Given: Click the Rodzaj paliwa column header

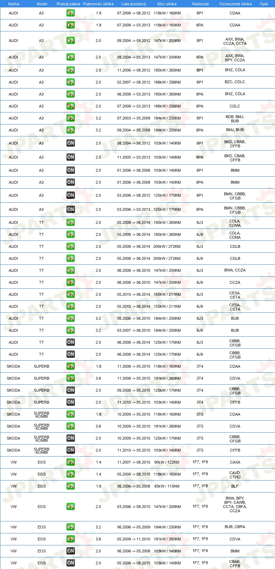Looking at the screenshot, I should coord(68,4).
